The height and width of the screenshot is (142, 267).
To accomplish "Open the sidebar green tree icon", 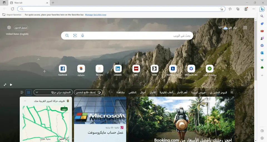I will (262, 67).
